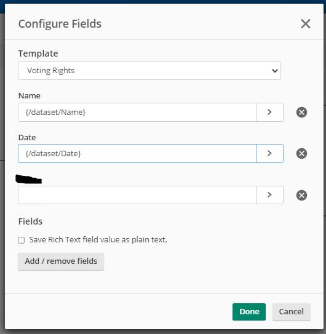
Task: Open value picker arrow for Name field
Action: [x=269, y=113]
